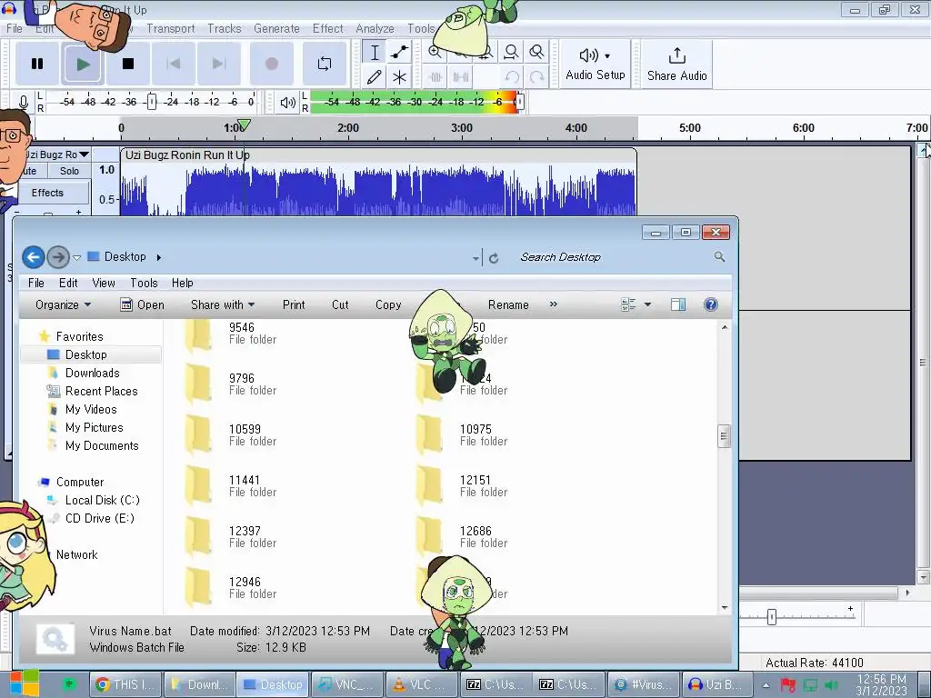Select the Envelope tool

pyautogui.click(x=400, y=52)
